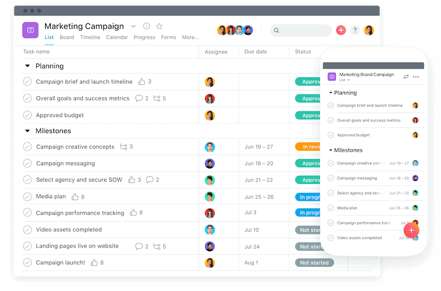
Task: Click the info icon beside Marketing Campaign
Action: point(147,26)
